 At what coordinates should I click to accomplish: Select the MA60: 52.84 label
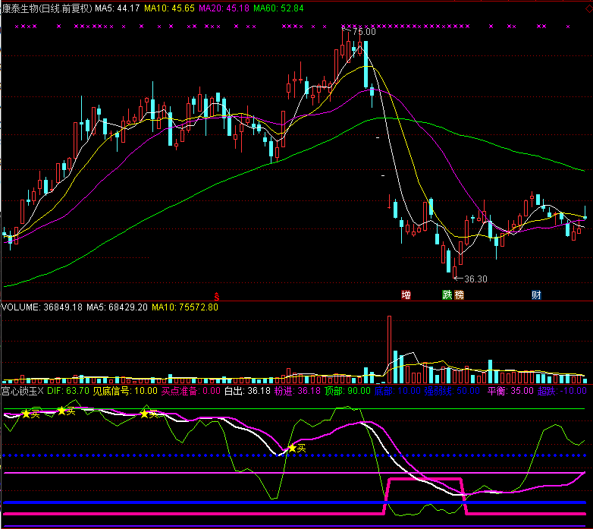(278, 8)
